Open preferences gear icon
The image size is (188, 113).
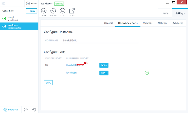34,110
